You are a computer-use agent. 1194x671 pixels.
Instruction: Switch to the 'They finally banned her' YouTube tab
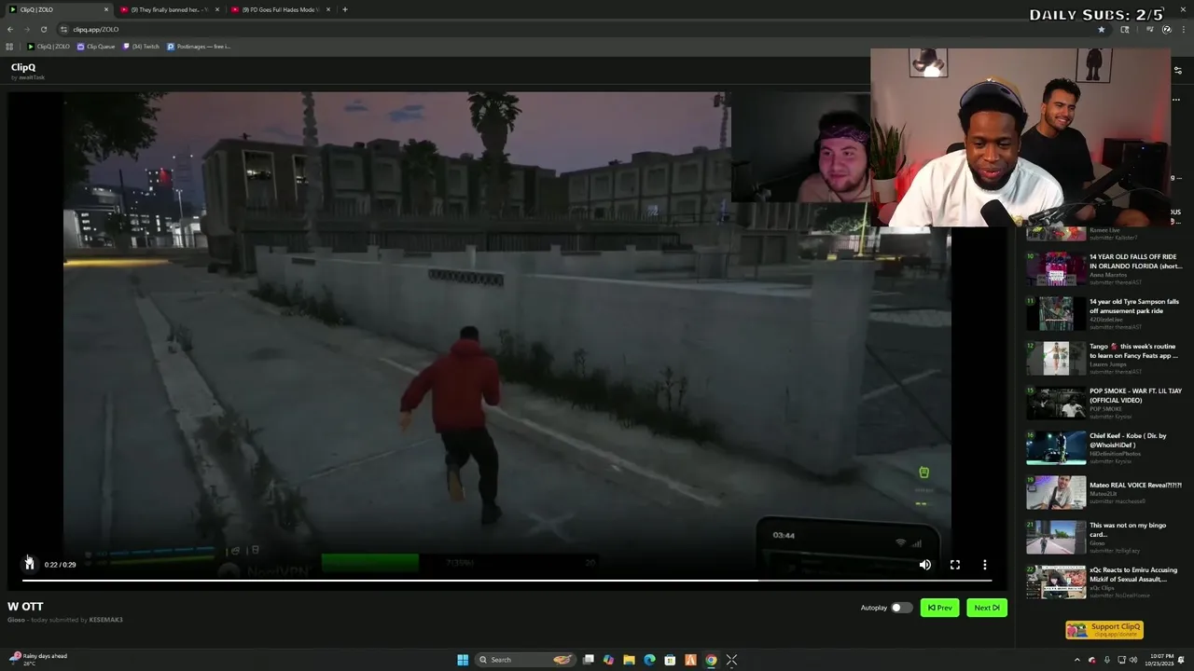[169, 9]
